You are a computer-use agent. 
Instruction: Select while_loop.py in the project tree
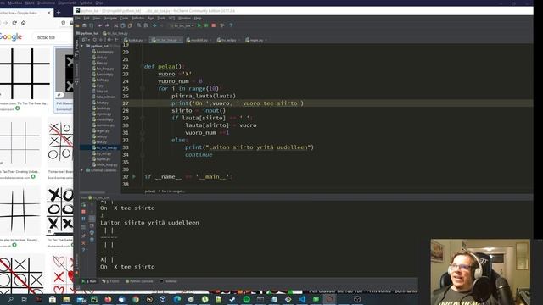pos(105,164)
